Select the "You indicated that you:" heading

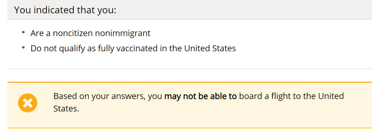[65, 10]
